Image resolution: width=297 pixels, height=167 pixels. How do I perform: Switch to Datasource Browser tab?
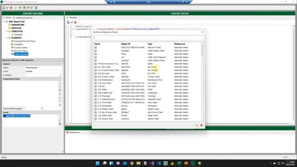click(23, 18)
